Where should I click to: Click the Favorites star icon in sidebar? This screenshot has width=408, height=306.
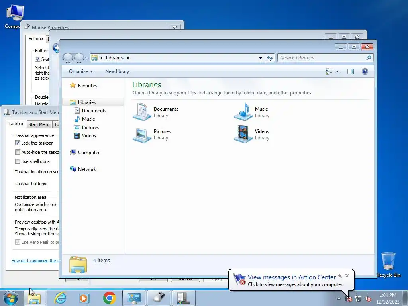coord(73,85)
